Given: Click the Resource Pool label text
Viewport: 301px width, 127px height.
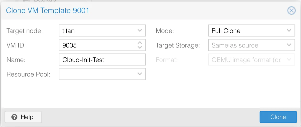Looking at the screenshot, I should [28, 74].
